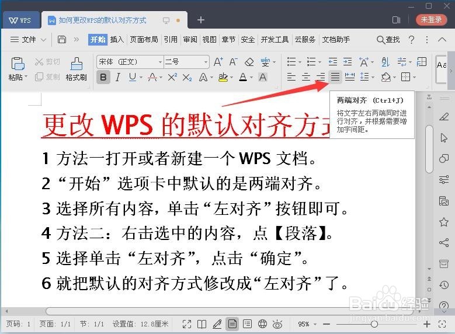Screen dimensions: 455x334
Task: Click the Cut (剪切) scissors icon
Action: (39, 61)
